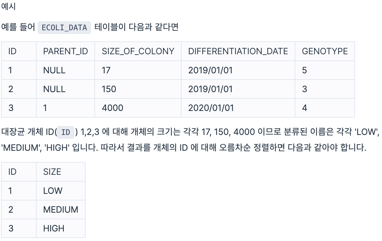Select the PARENT_ID column header

(x=65, y=51)
